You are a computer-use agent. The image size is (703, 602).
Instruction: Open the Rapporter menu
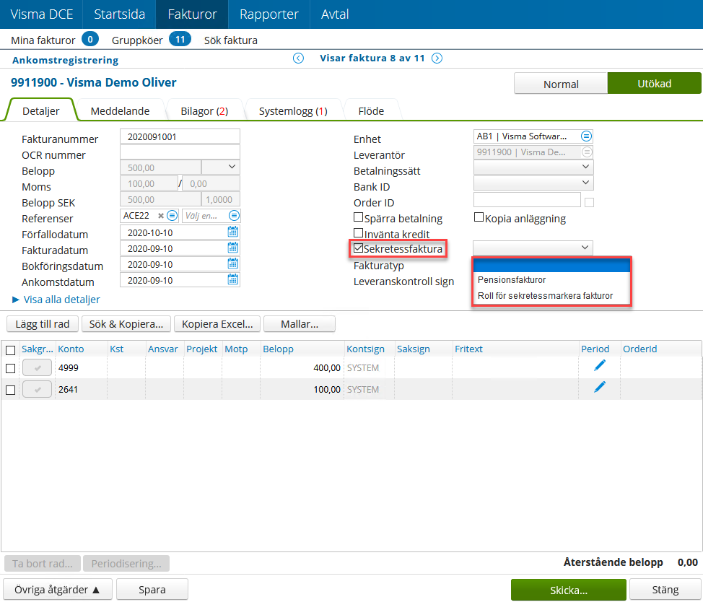268,14
